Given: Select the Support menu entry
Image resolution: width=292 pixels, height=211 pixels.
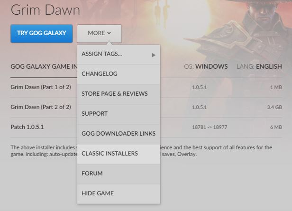Looking at the screenshot, I should 119,114.
